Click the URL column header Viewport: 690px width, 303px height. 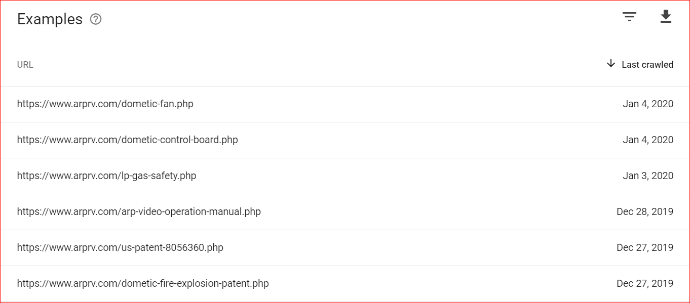(x=25, y=65)
